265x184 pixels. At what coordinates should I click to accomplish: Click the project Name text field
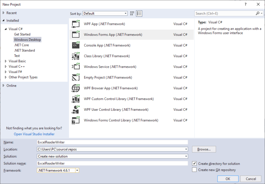click(112, 142)
